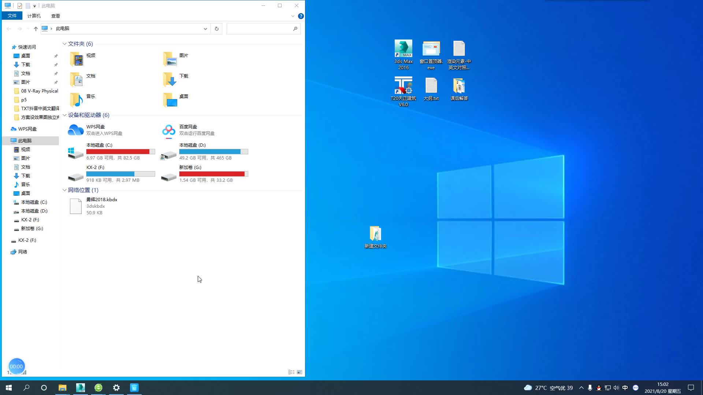Viewport: 703px width, 395px height.
Task: Unpin 桌面 from Quick Access
Action: pyautogui.click(x=56, y=56)
